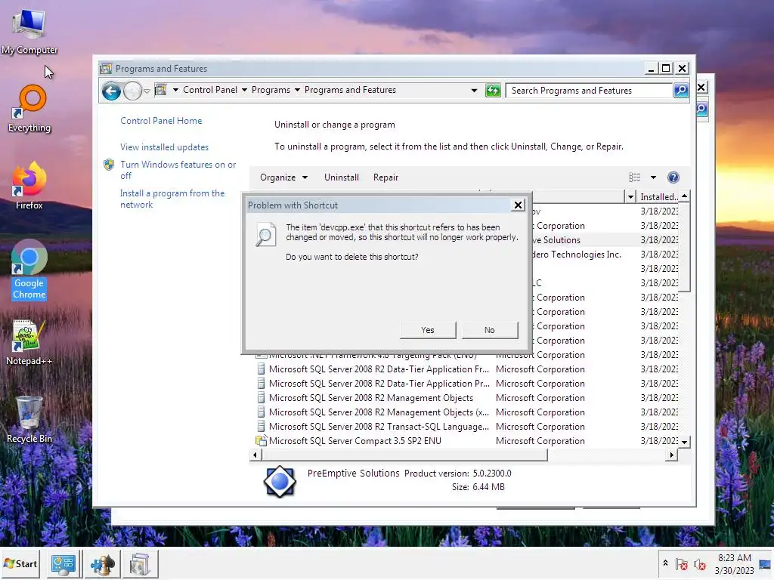Click the green Refresh button by address bar
The height and width of the screenshot is (580, 774).
point(493,91)
